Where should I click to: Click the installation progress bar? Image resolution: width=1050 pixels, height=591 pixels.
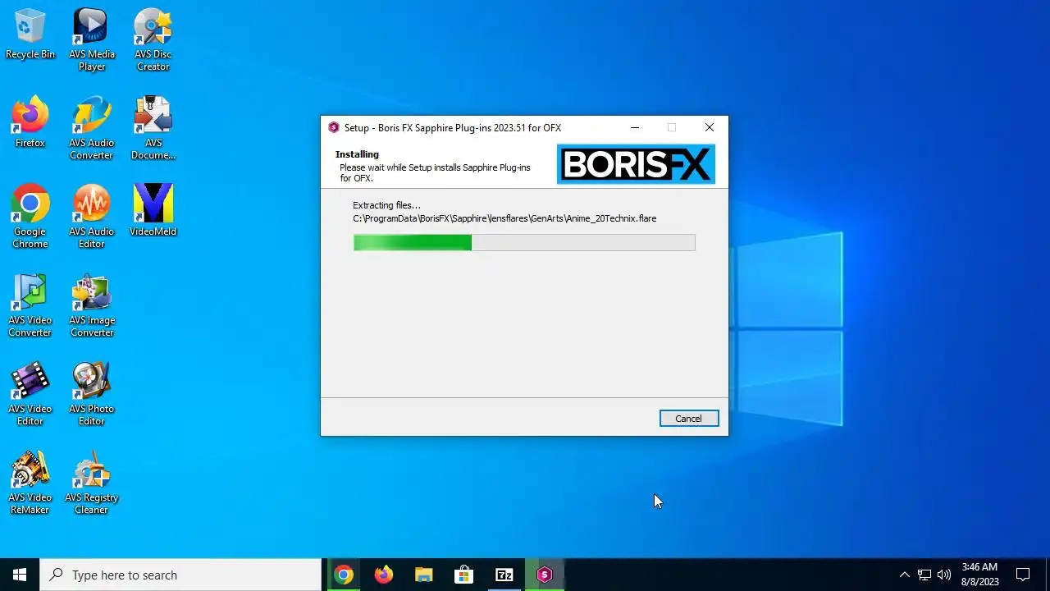(x=524, y=242)
